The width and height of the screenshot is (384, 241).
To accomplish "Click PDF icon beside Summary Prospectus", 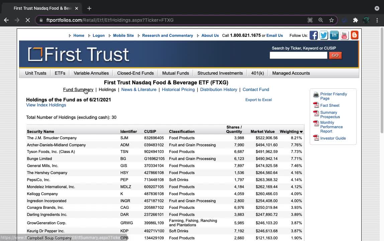I will pos(316,113).
